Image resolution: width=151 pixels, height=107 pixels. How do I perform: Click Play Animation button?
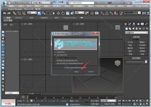[x=126, y=100]
